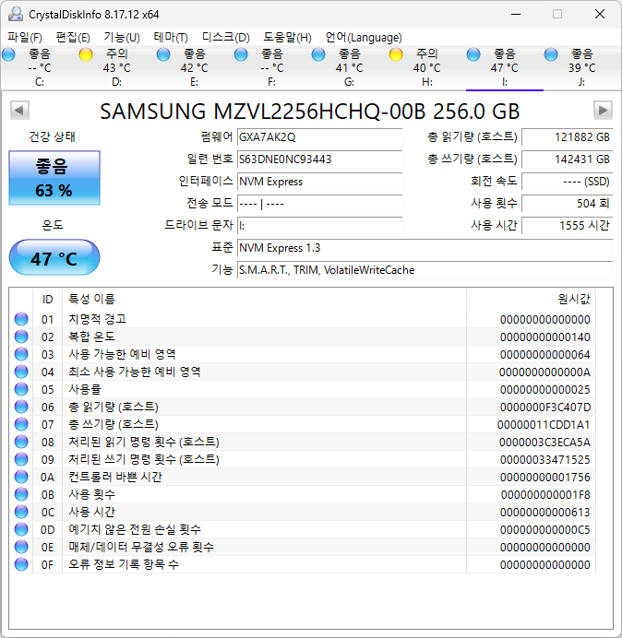
Task: Click status orb for 01 치명적 경고
Action: (x=21, y=319)
